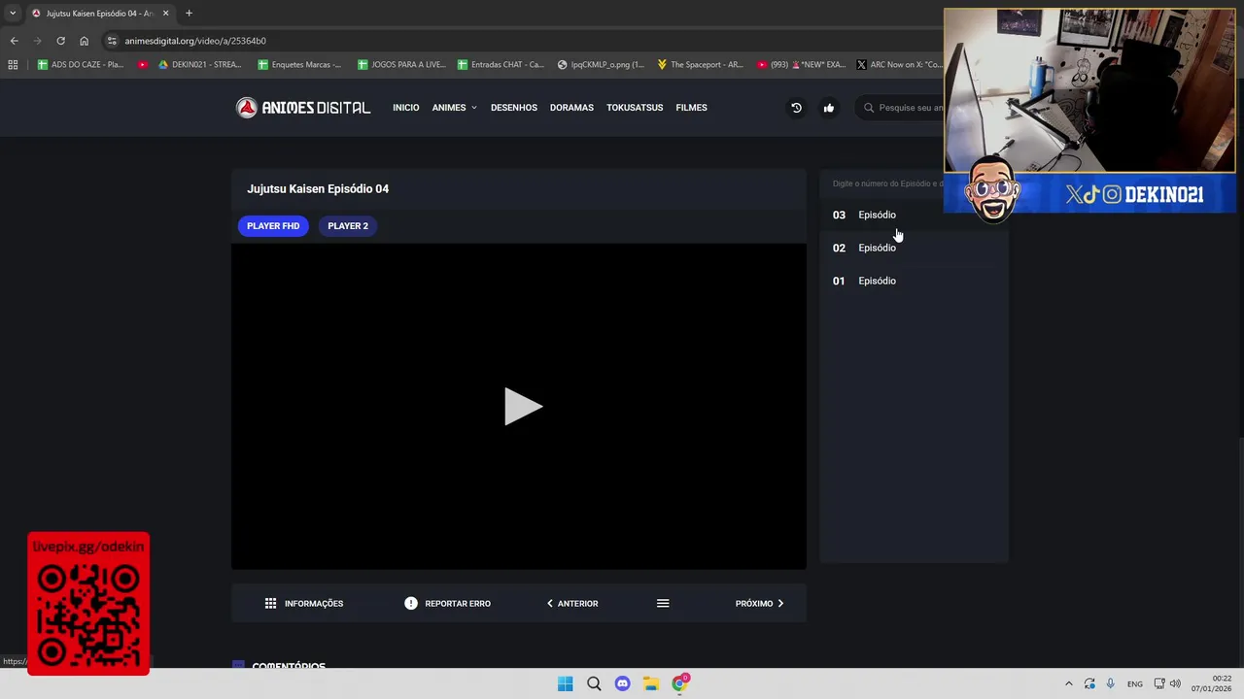
Task: Go back with browser back arrow
Action: (x=14, y=41)
